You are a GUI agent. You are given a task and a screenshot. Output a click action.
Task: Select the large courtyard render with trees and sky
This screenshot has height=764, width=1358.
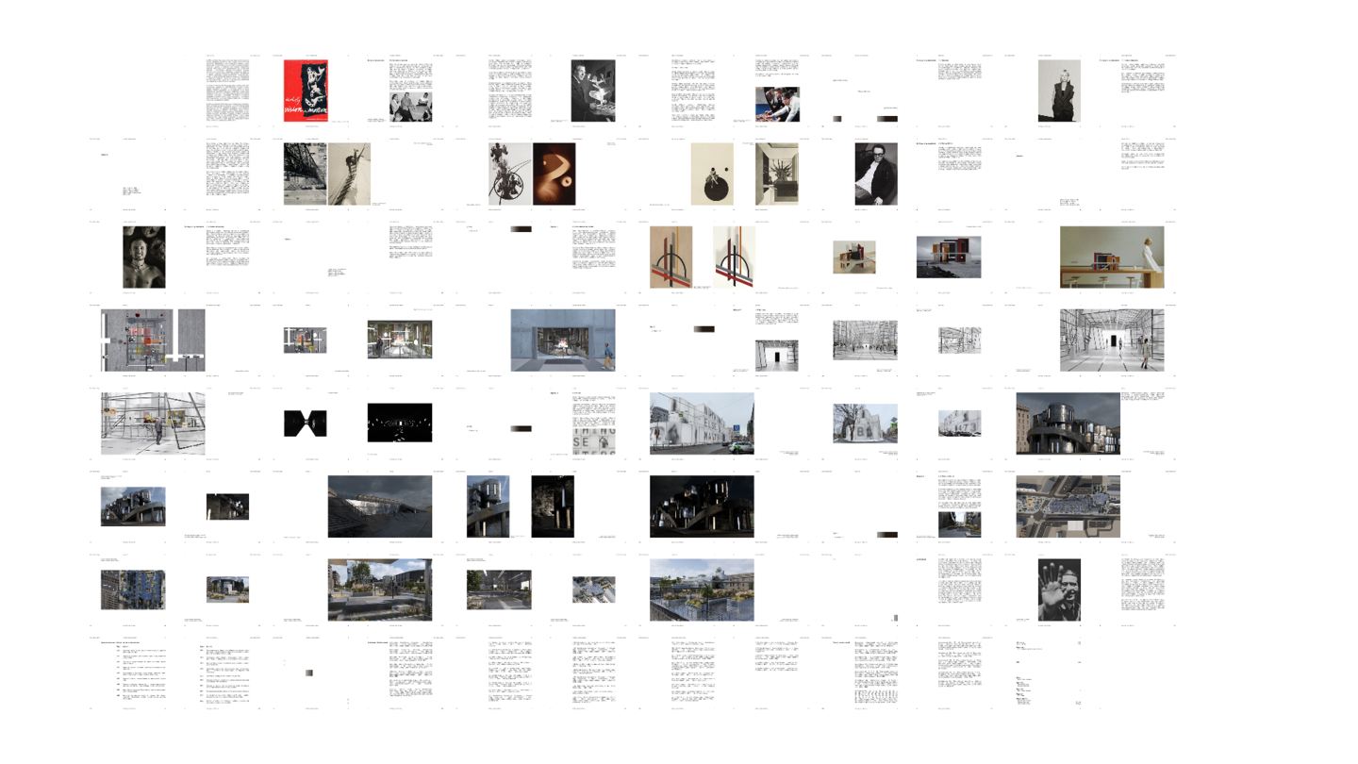pyautogui.click(x=380, y=590)
